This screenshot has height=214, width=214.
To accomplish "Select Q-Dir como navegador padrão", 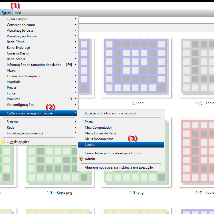I will pos(39,113).
